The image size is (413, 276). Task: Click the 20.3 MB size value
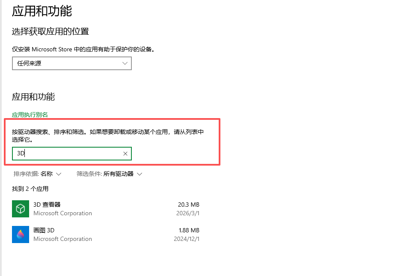[189, 205]
